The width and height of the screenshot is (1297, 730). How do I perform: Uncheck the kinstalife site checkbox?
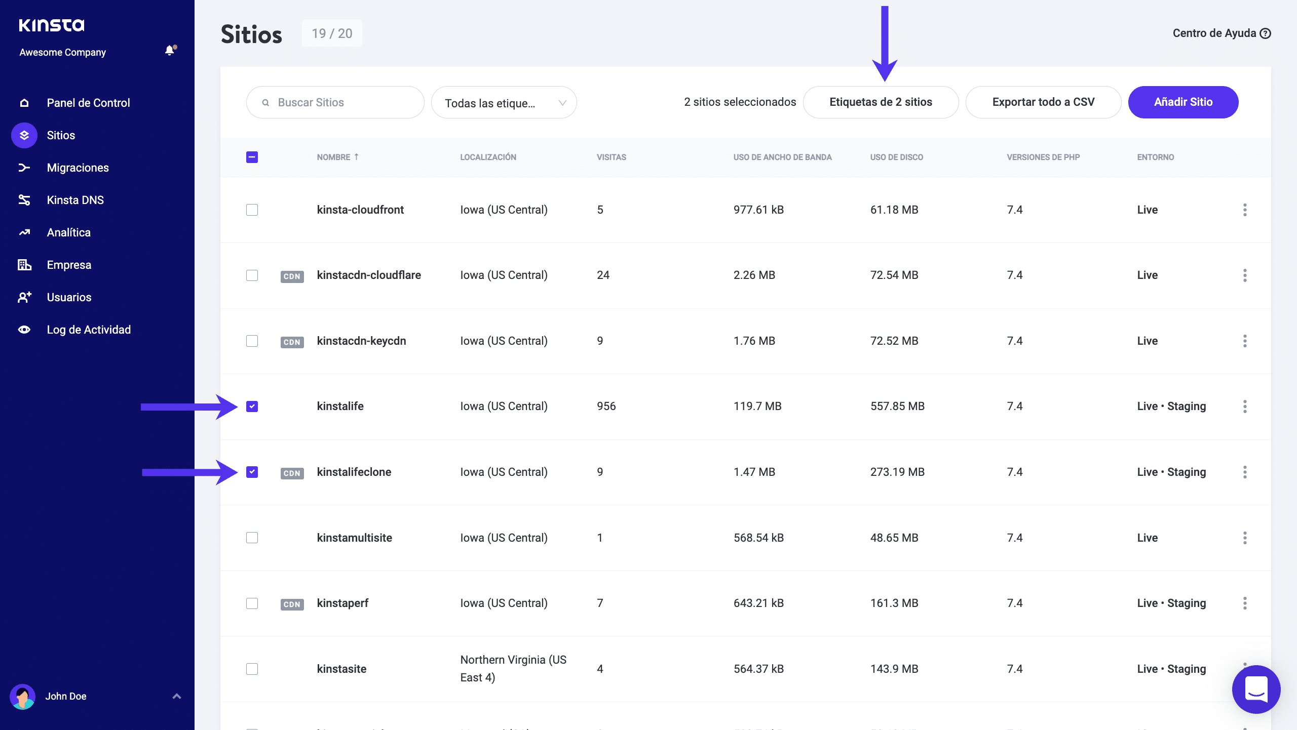(252, 407)
